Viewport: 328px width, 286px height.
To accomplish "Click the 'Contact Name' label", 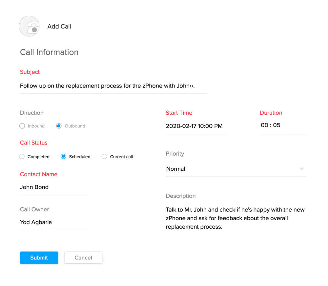I will pos(39,174).
